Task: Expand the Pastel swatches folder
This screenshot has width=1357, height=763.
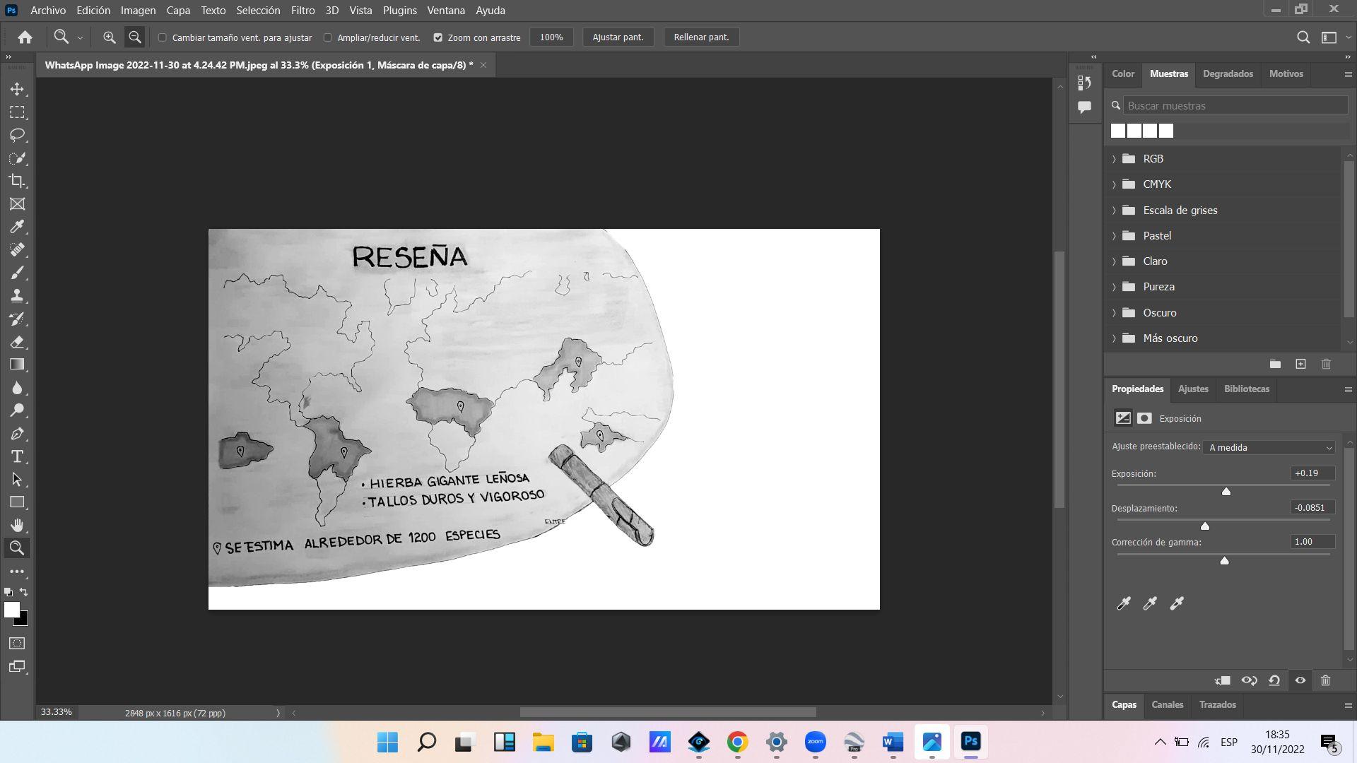Action: point(1115,236)
